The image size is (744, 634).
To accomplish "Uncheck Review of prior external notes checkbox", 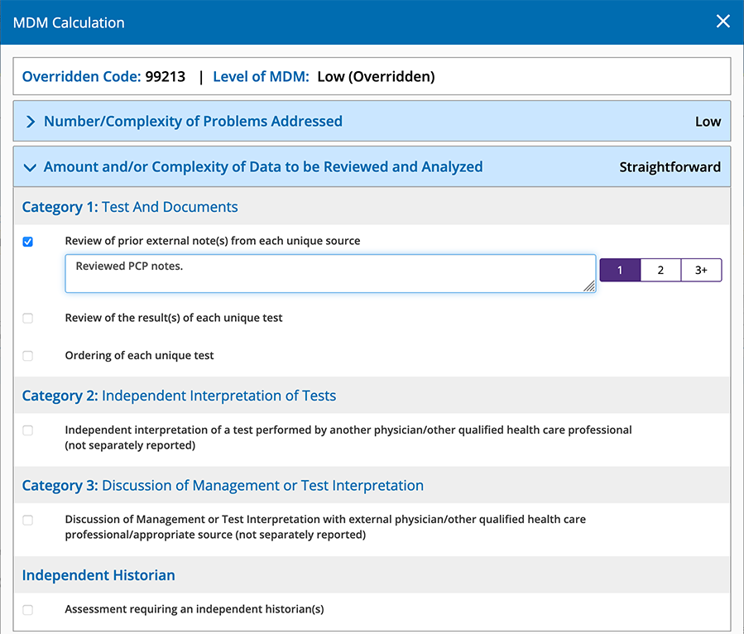I will click(x=28, y=242).
